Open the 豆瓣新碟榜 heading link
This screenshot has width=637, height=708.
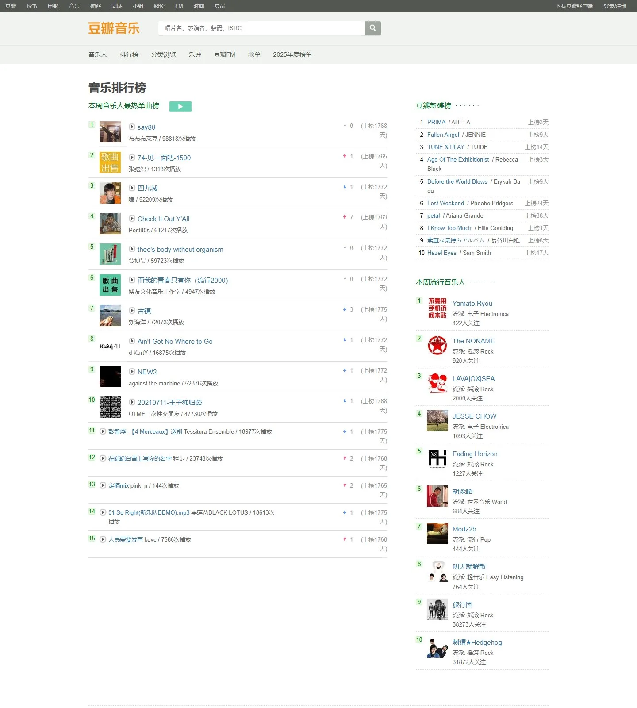pyautogui.click(x=434, y=106)
